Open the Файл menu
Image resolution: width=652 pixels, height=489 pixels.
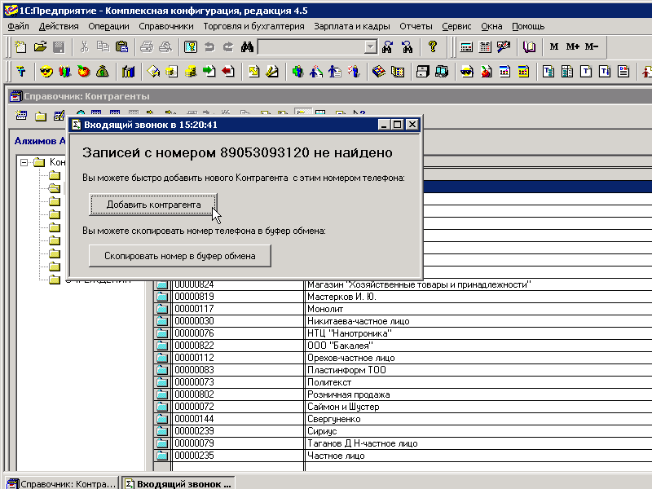18,26
